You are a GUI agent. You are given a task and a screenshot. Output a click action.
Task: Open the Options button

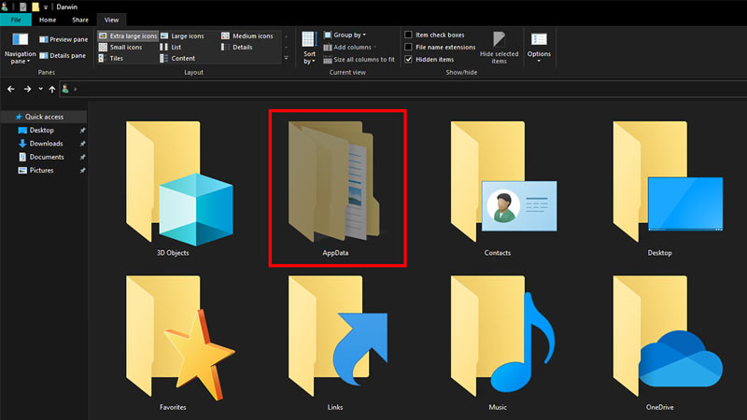pos(539,49)
